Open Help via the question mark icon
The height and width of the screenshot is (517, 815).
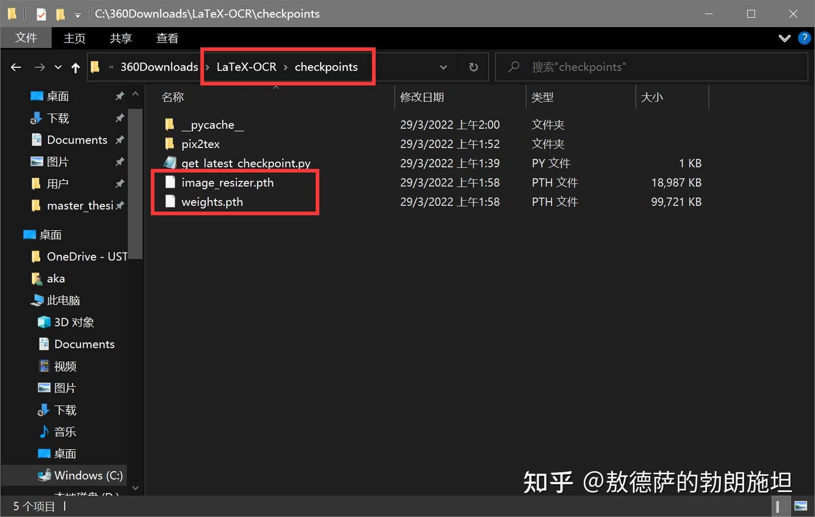pyautogui.click(x=805, y=38)
